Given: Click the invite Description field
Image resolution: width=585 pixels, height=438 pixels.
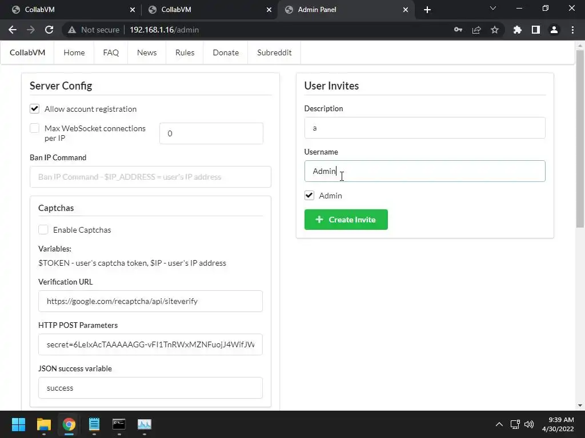Looking at the screenshot, I should click(x=424, y=128).
